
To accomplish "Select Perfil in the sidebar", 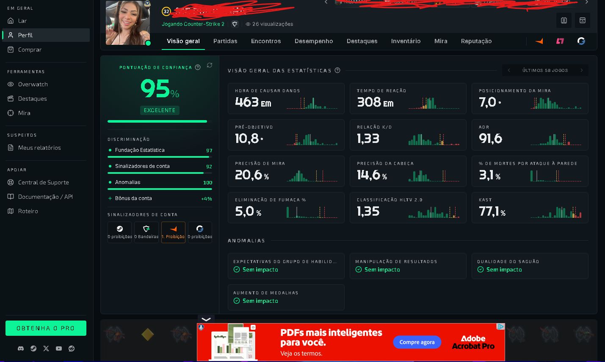I will (x=46, y=35).
